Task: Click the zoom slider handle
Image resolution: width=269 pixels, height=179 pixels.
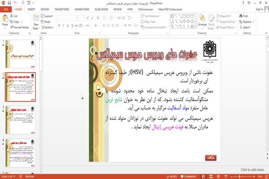Action: pos(239,177)
